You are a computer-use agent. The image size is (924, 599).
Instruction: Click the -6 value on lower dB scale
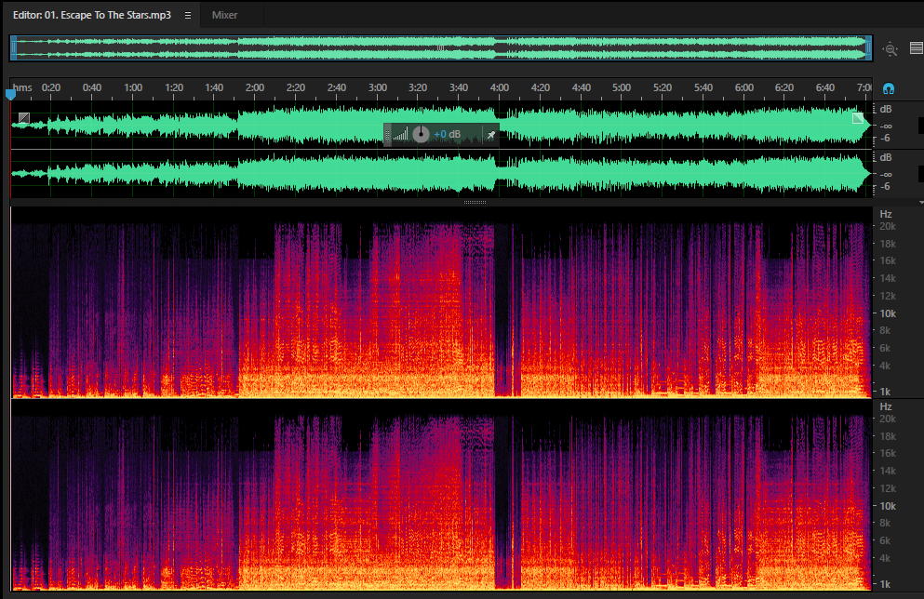885,187
